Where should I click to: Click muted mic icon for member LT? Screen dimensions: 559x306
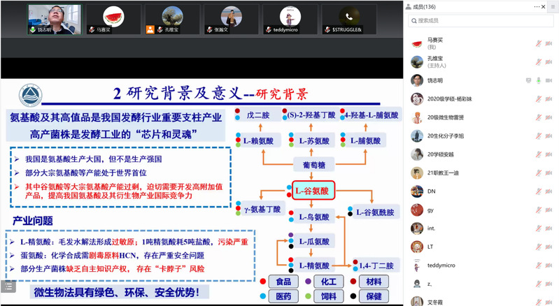coord(539,247)
